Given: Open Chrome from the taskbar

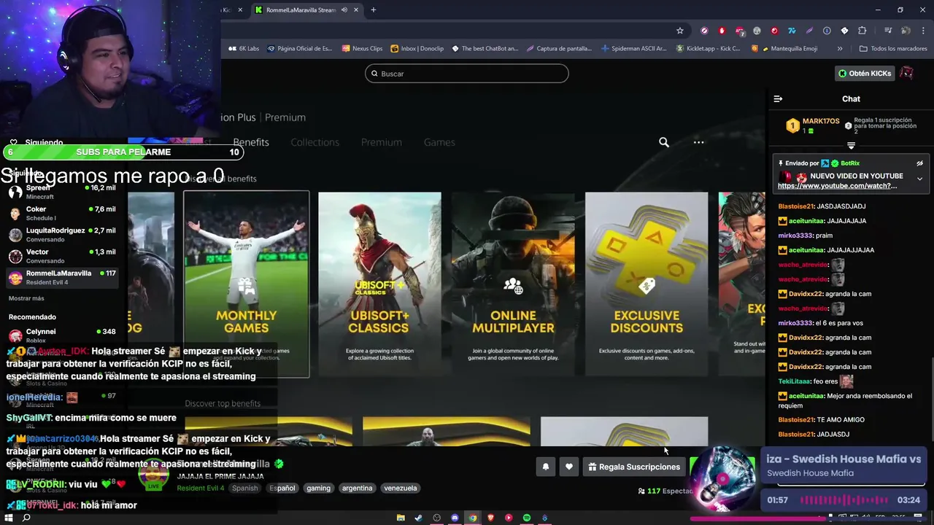Looking at the screenshot, I should point(473,518).
